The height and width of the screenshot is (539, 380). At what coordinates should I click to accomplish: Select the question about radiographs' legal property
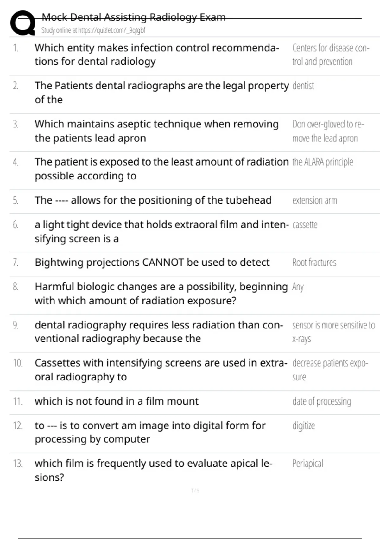tap(161, 93)
